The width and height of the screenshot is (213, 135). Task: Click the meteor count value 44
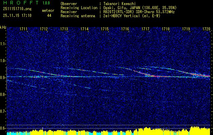pos(49,16)
